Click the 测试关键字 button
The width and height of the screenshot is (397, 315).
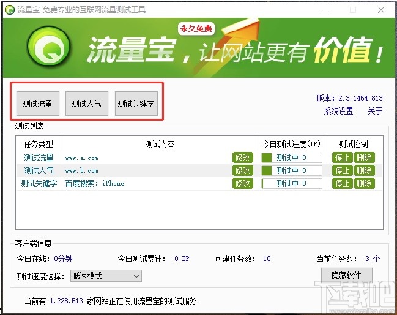tap(136, 104)
